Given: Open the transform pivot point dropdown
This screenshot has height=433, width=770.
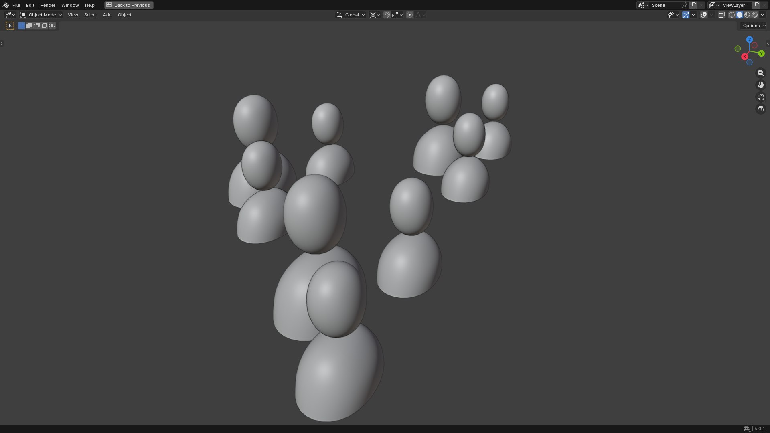Looking at the screenshot, I should [x=375, y=15].
